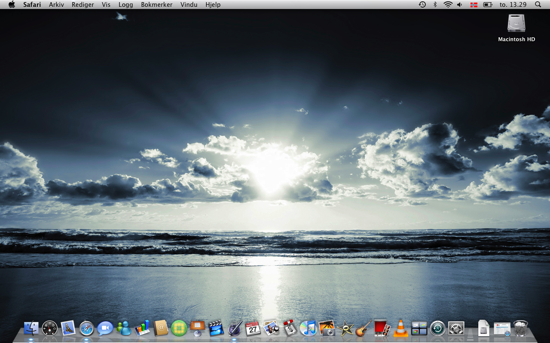
Task: Open the Vindu menu
Action: (189, 4)
